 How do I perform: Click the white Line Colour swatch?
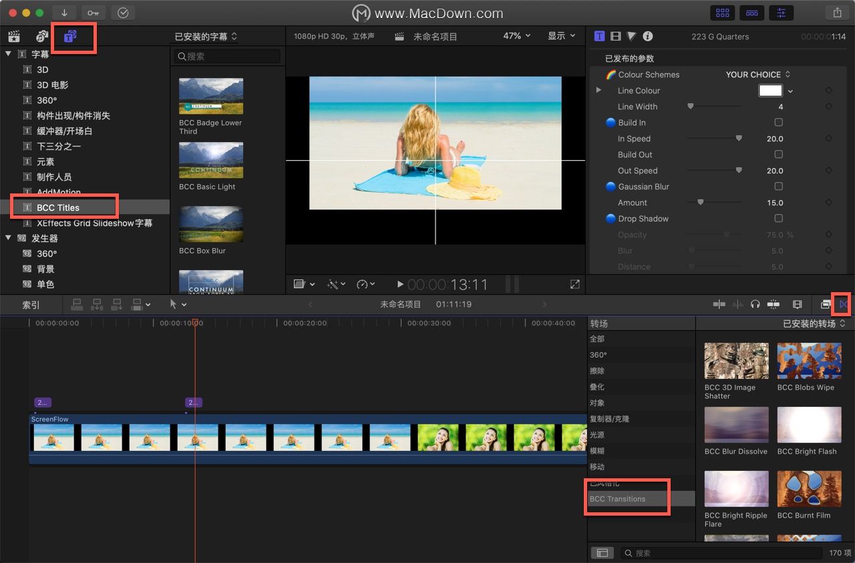click(770, 91)
